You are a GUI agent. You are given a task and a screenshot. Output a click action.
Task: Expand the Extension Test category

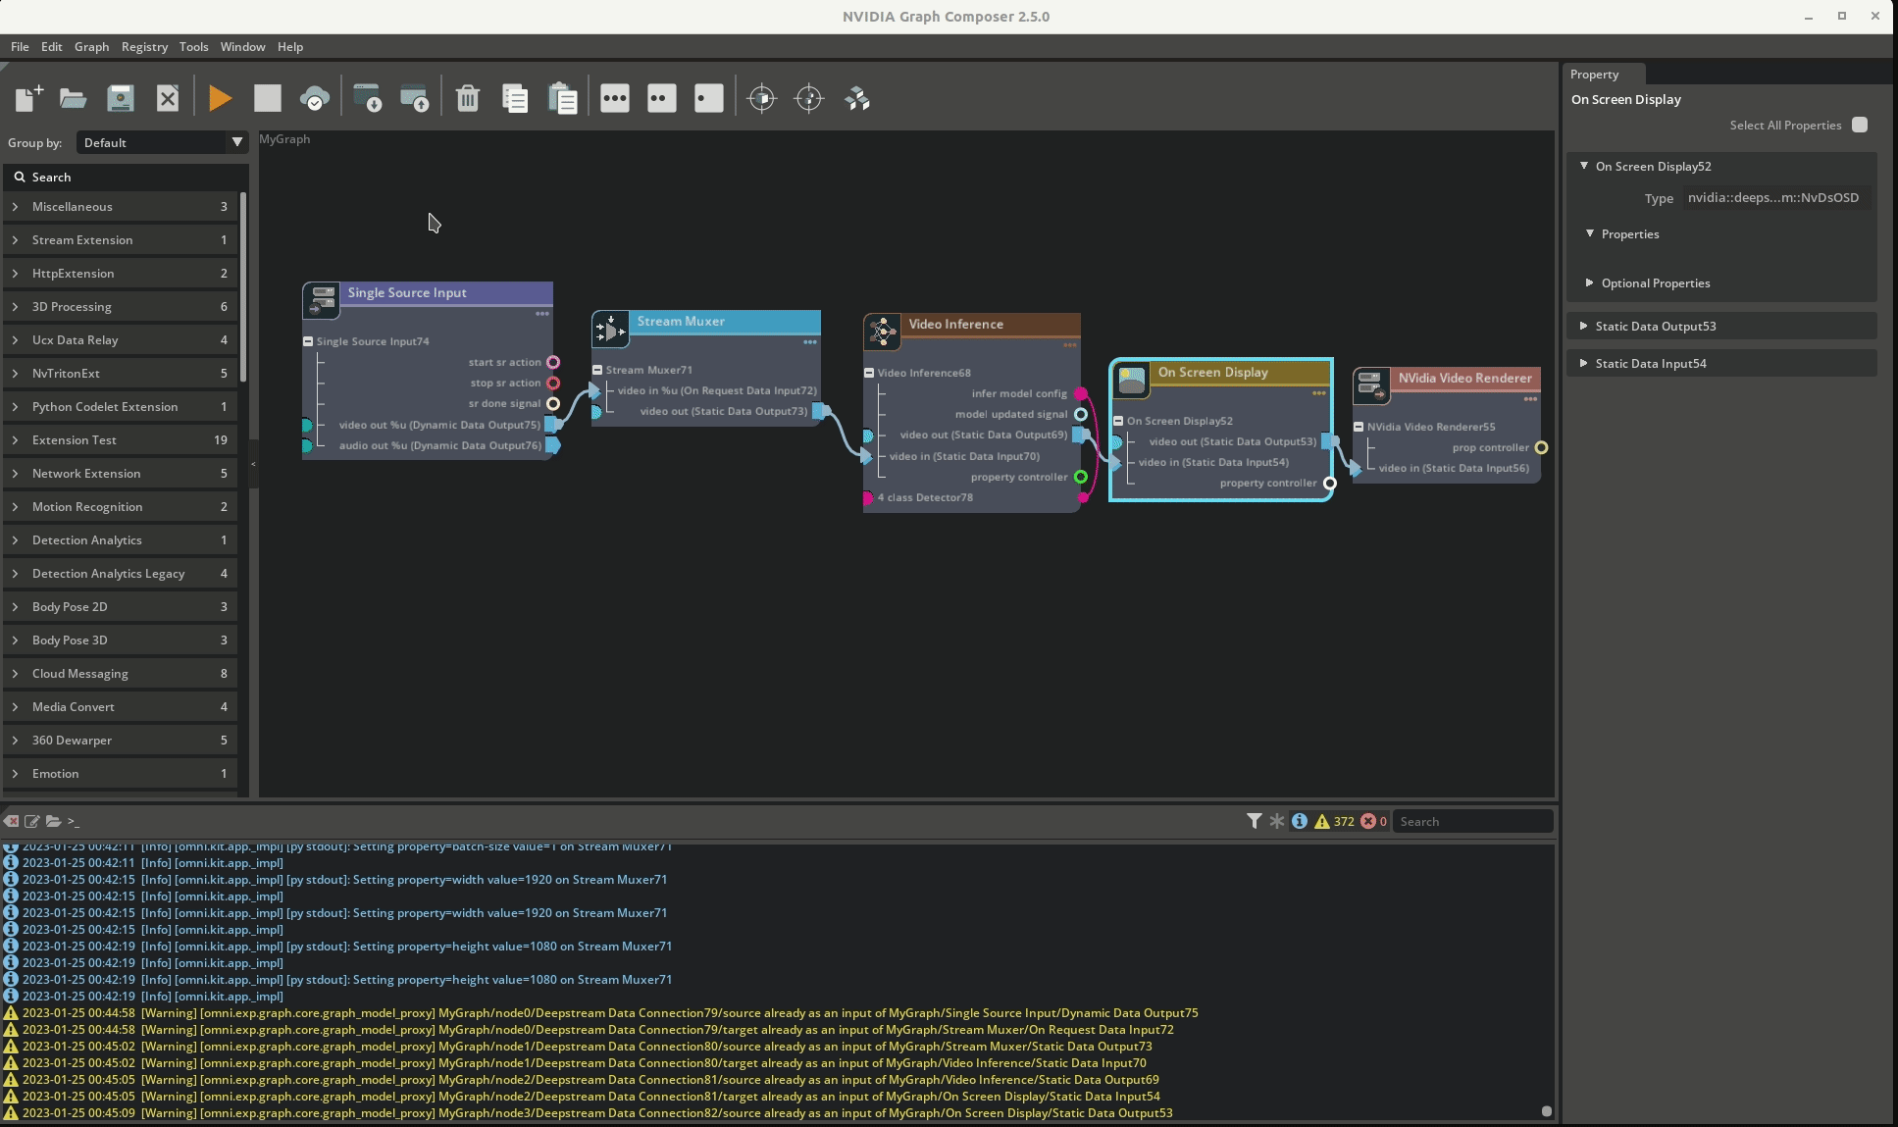15,440
